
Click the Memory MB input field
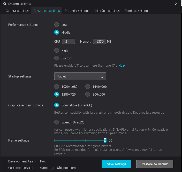(x=100, y=41)
